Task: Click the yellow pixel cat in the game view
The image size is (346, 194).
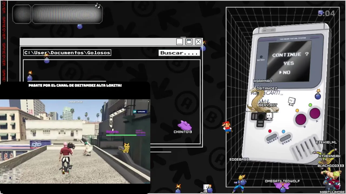Action: [126, 148]
